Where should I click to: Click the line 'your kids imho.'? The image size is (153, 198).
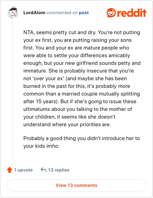point(41,146)
